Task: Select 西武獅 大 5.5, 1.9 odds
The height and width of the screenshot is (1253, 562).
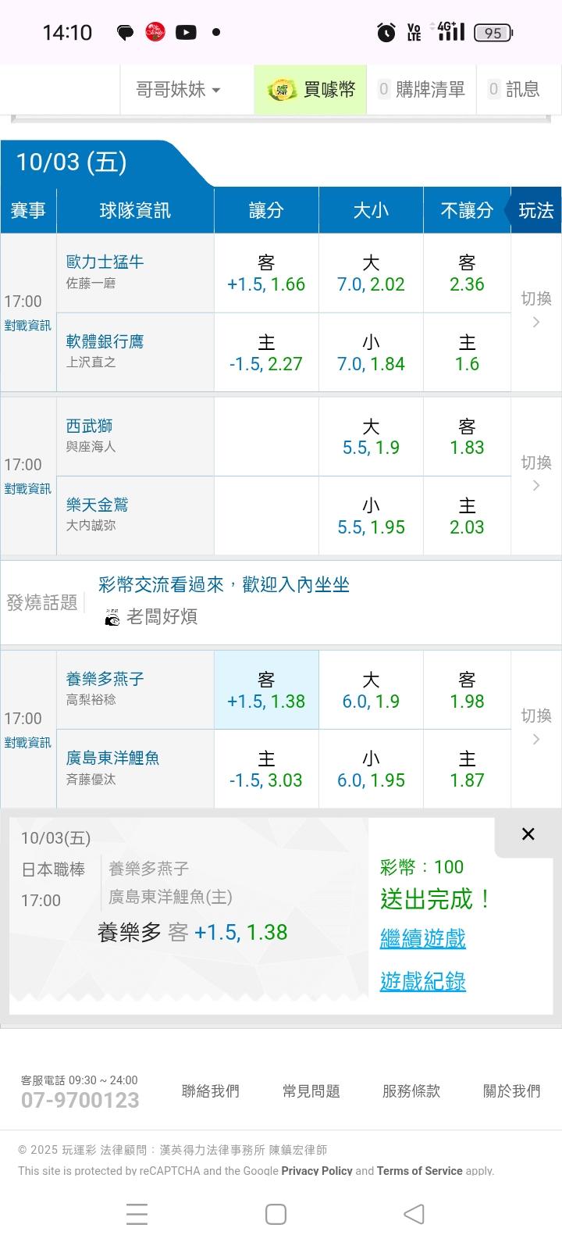Action: 371,437
